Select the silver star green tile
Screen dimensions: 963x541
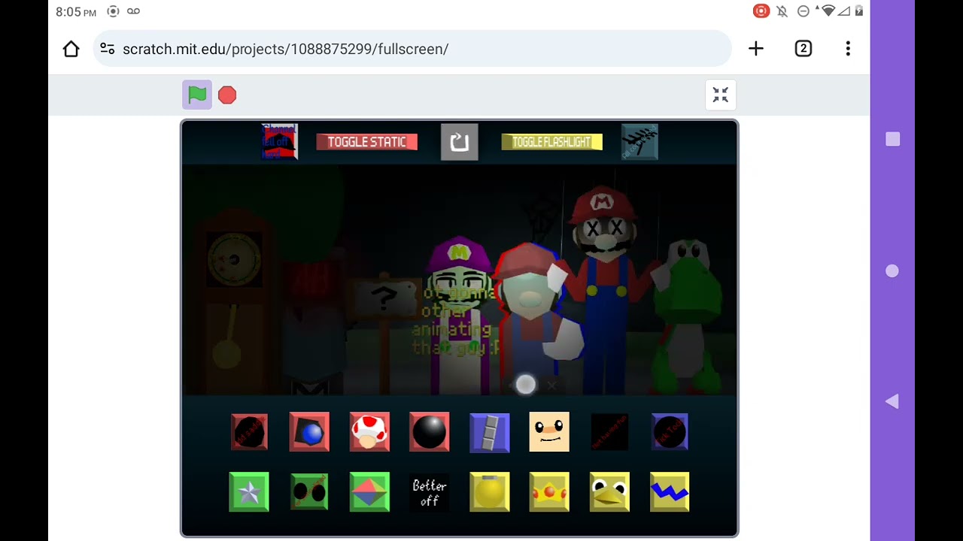(249, 492)
